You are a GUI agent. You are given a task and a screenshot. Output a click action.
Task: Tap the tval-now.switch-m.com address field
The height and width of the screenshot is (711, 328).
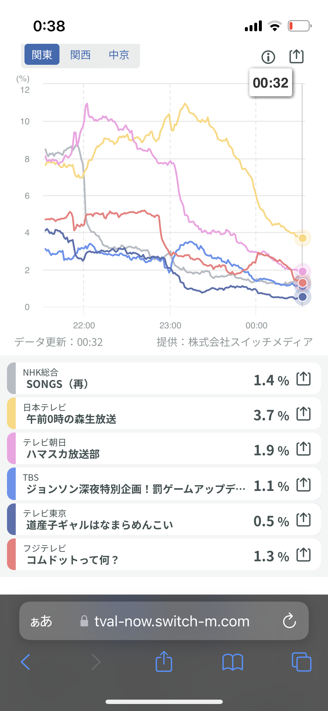tap(171, 621)
